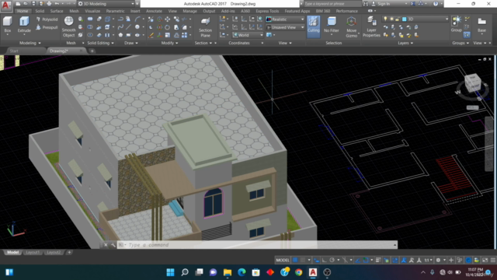Add a new drawing tab with plus

click(92, 51)
